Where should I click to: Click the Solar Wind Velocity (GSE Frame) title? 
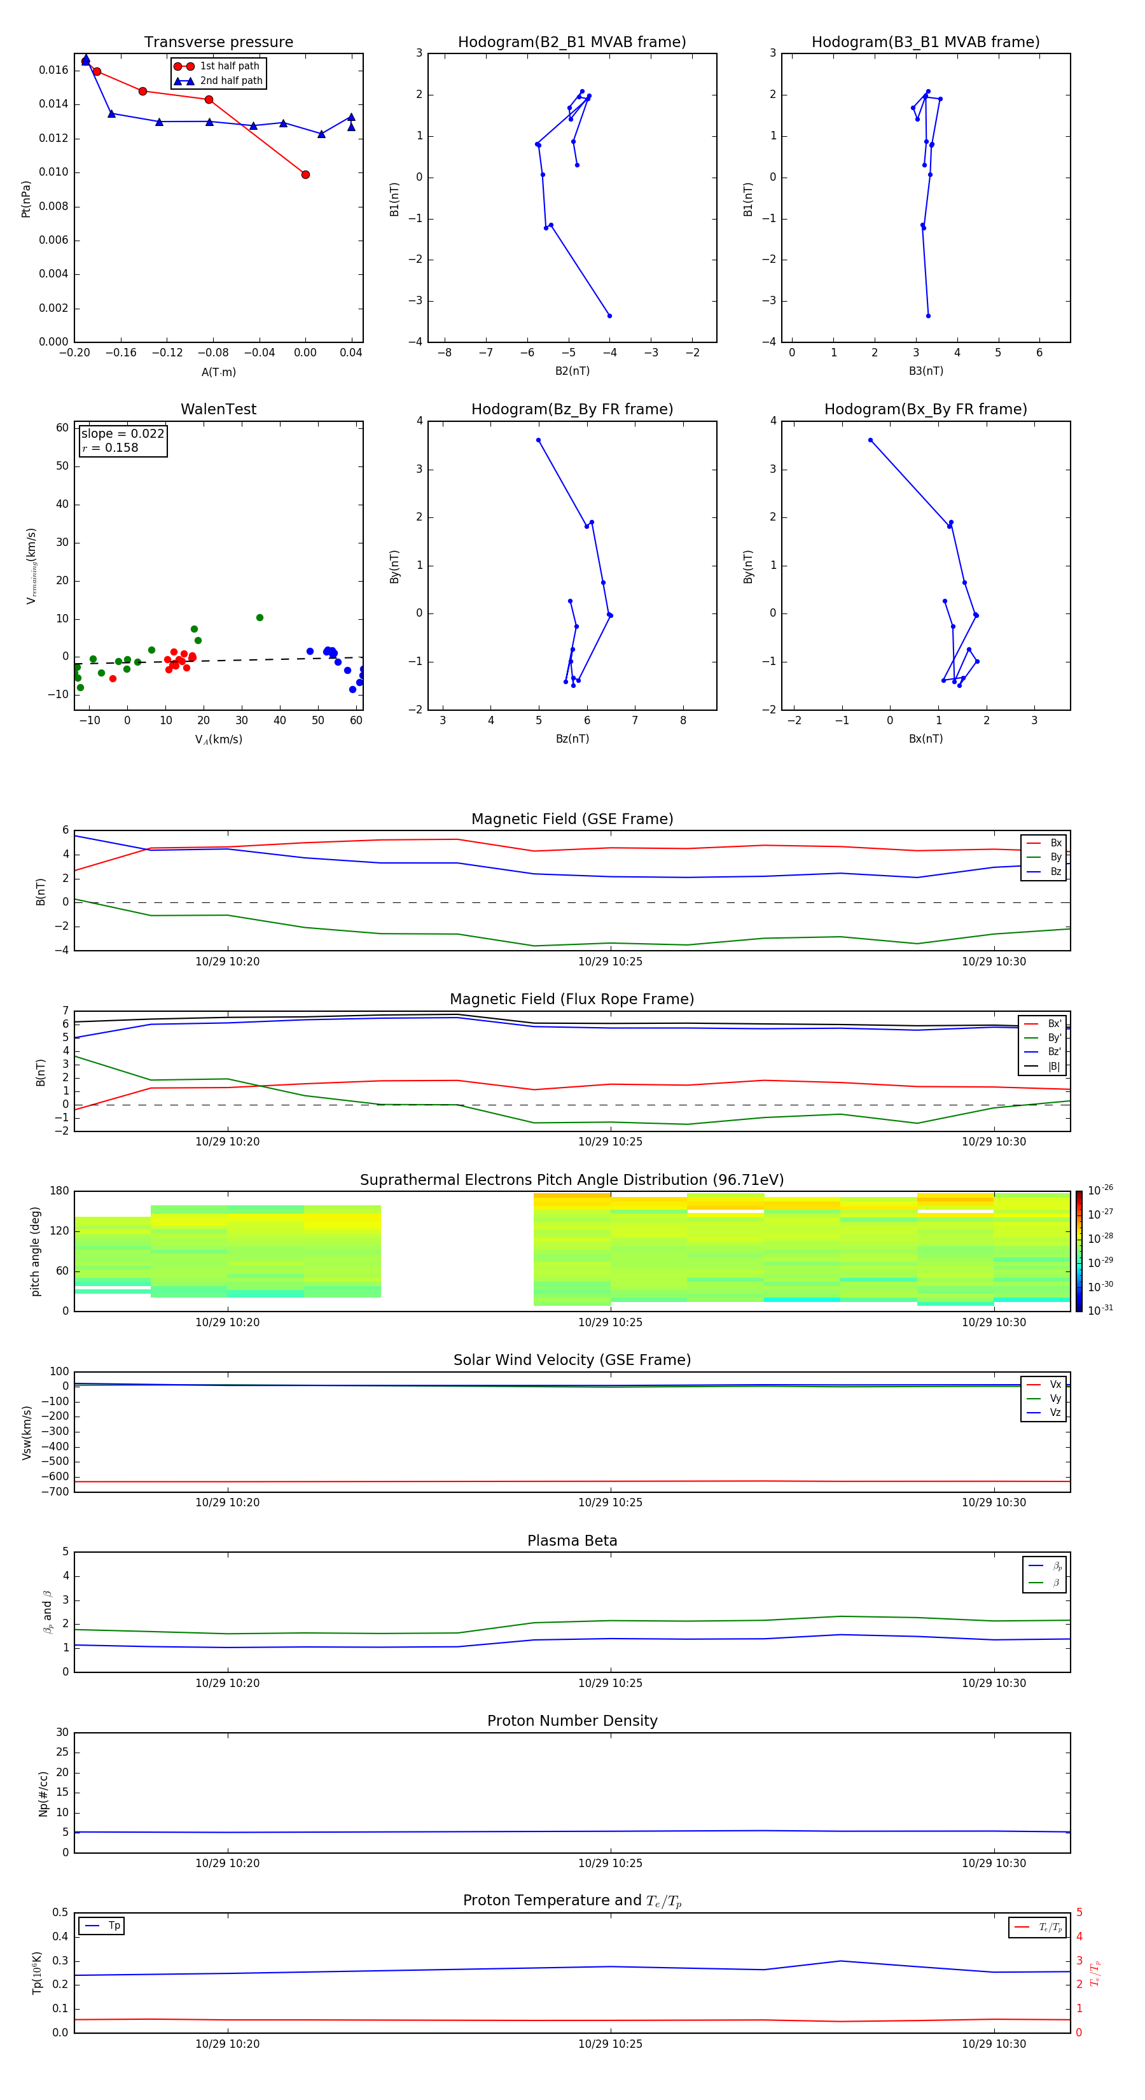pyautogui.click(x=572, y=1361)
